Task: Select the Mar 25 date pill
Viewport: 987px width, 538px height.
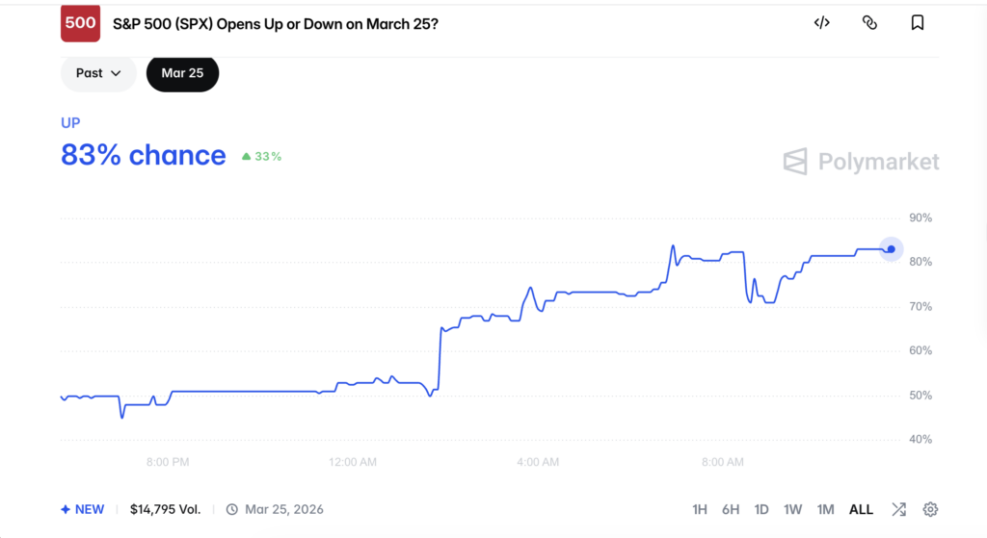Action: pos(182,73)
